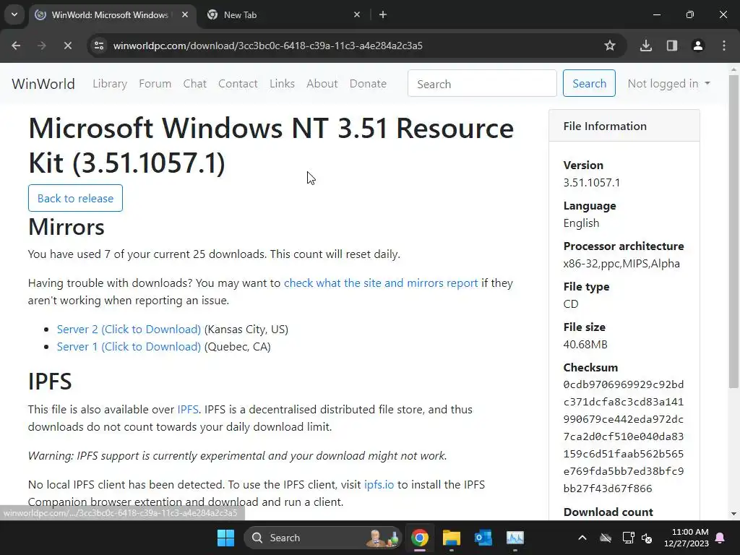Select the WinWorld: Microsoft Windows tab
The height and width of the screenshot is (555, 740).
coord(113,14)
